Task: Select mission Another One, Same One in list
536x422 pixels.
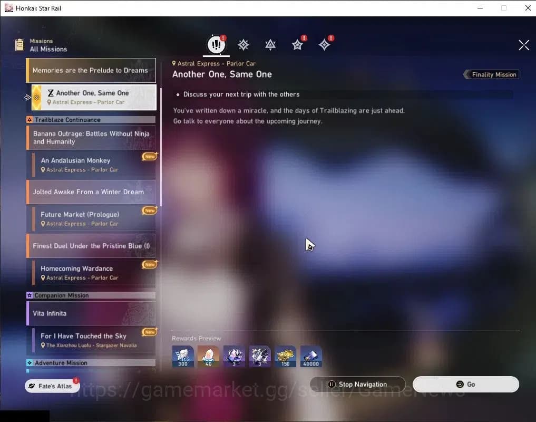Action: [x=94, y=98]
